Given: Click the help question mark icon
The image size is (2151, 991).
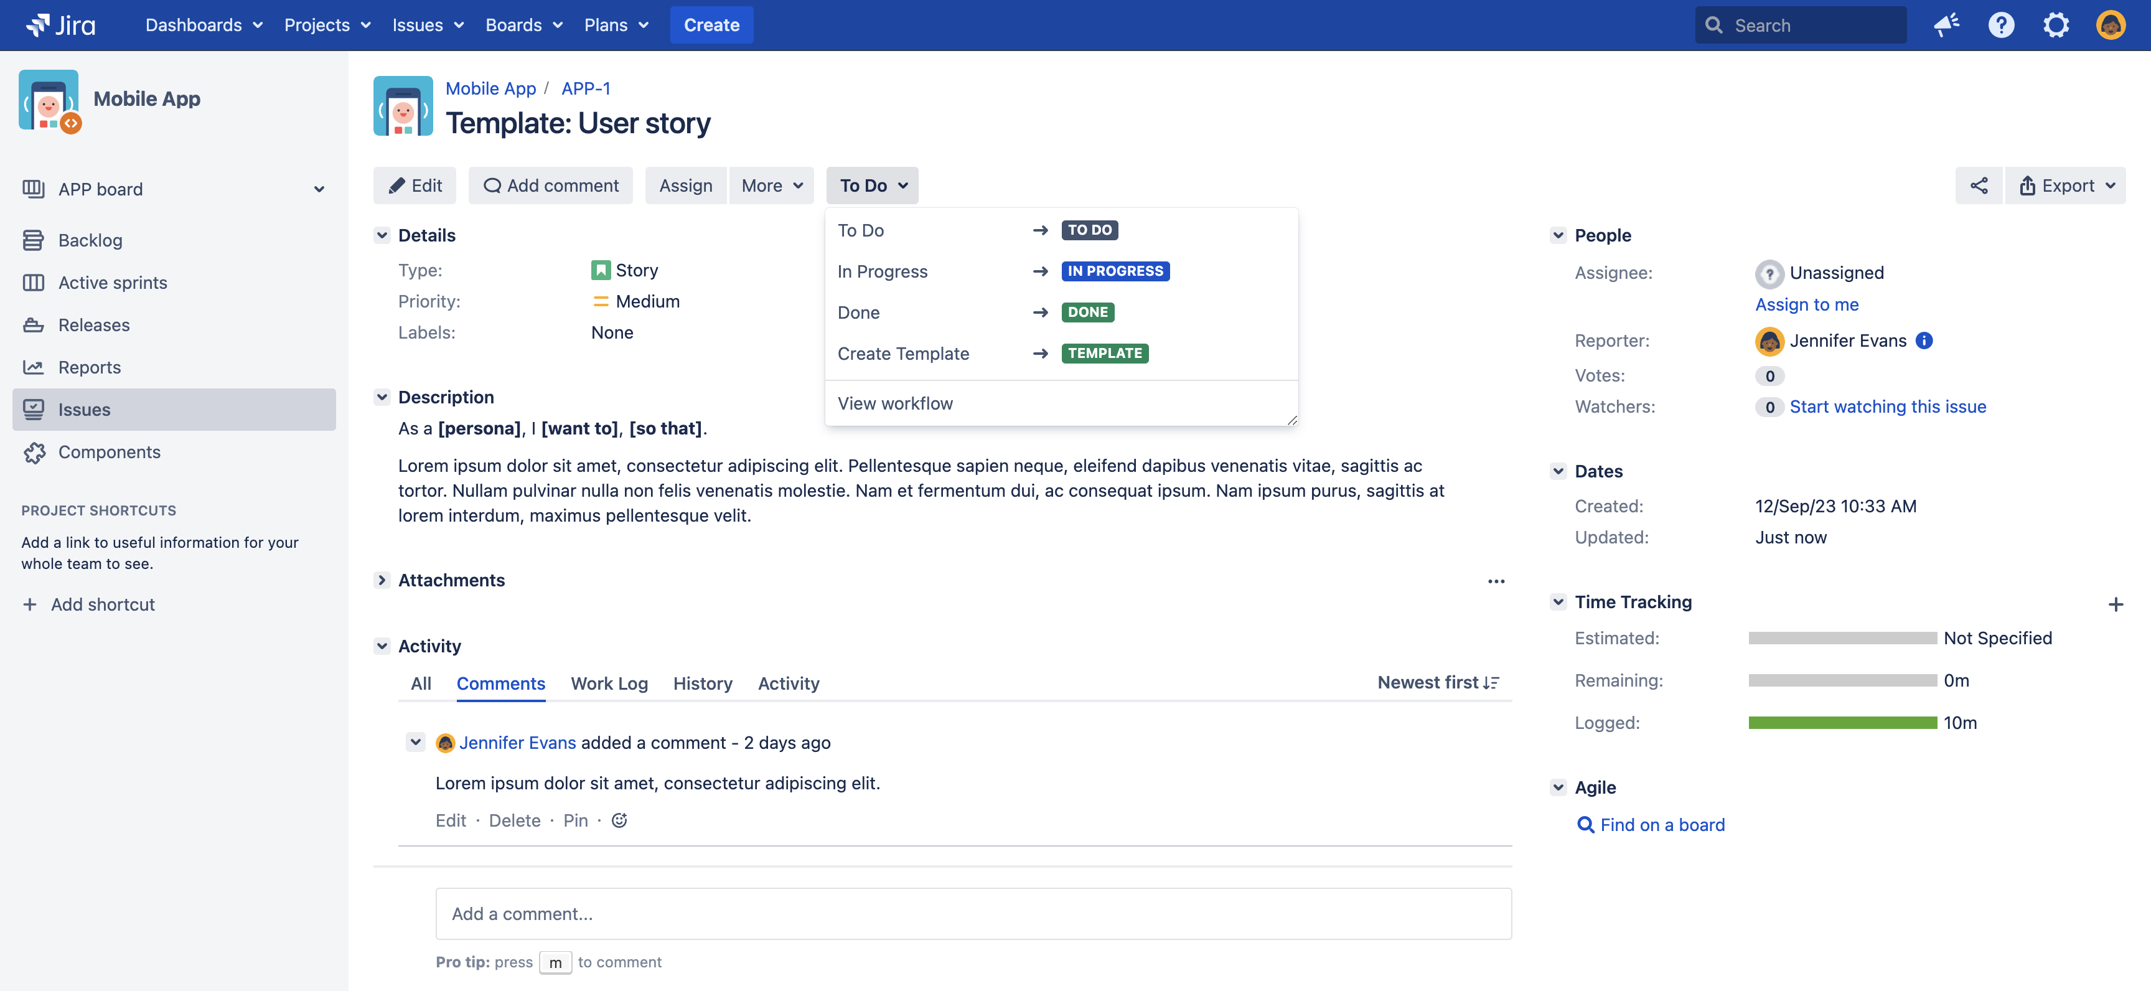Looking at the screenshot, I should point(2001,25).
